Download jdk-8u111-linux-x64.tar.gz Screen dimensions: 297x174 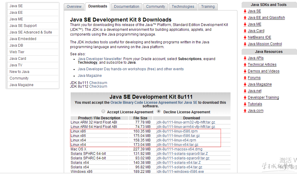coord(178,145)
